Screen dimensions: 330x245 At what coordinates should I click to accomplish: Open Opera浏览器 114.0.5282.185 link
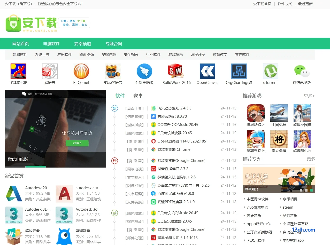182,141
